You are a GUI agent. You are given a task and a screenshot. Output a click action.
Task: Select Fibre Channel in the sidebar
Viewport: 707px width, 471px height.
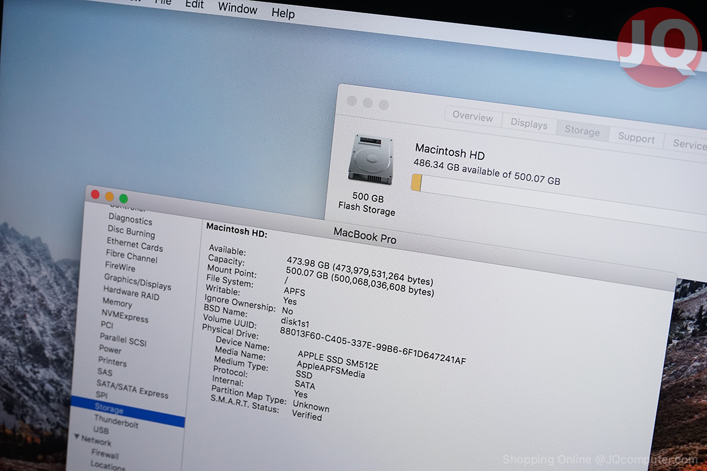coord(131,256)
